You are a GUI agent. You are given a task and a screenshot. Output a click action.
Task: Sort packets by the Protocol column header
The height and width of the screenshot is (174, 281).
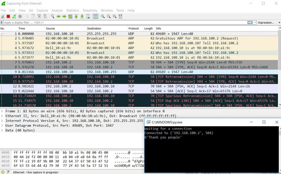pyautogui.click(x=135, y=28)
